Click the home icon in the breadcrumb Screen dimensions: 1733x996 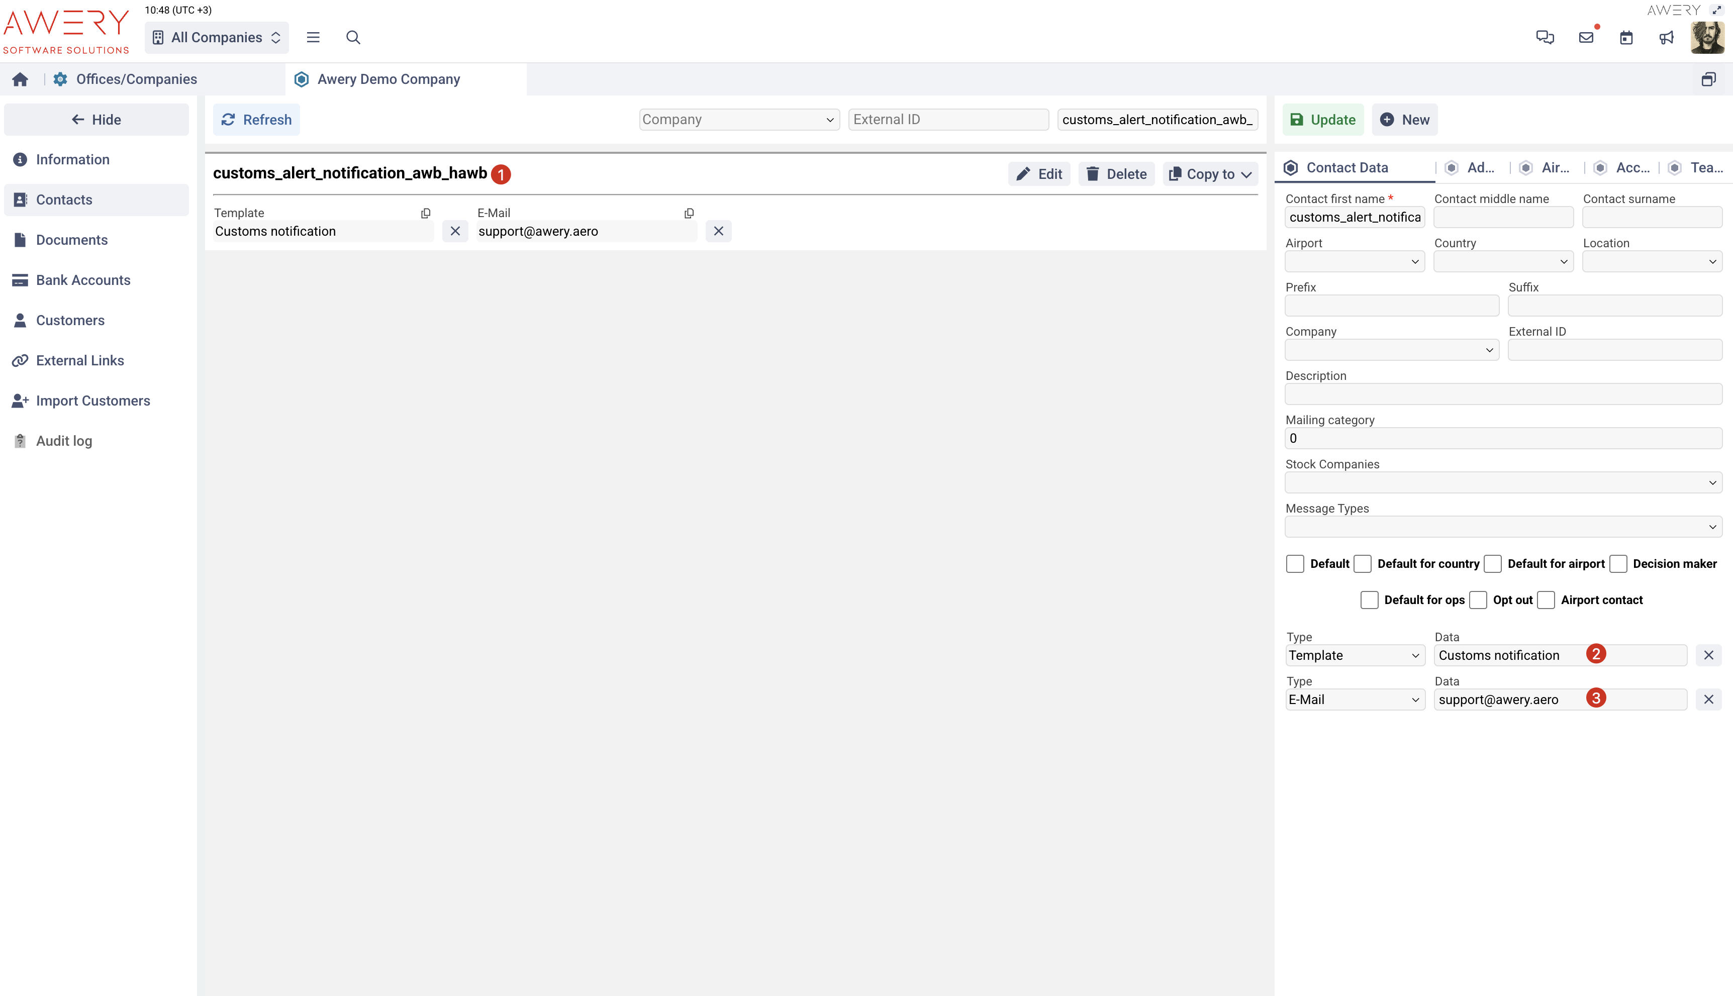pyautogui.click(x=20, y=79)
